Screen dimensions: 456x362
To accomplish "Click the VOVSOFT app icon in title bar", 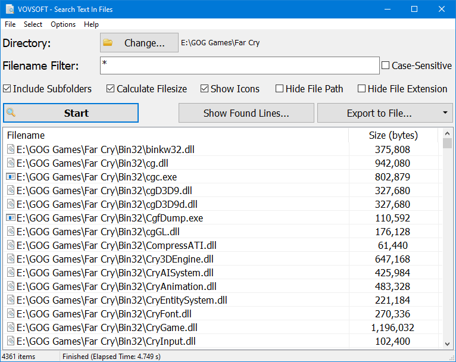I will pos(10,9).
